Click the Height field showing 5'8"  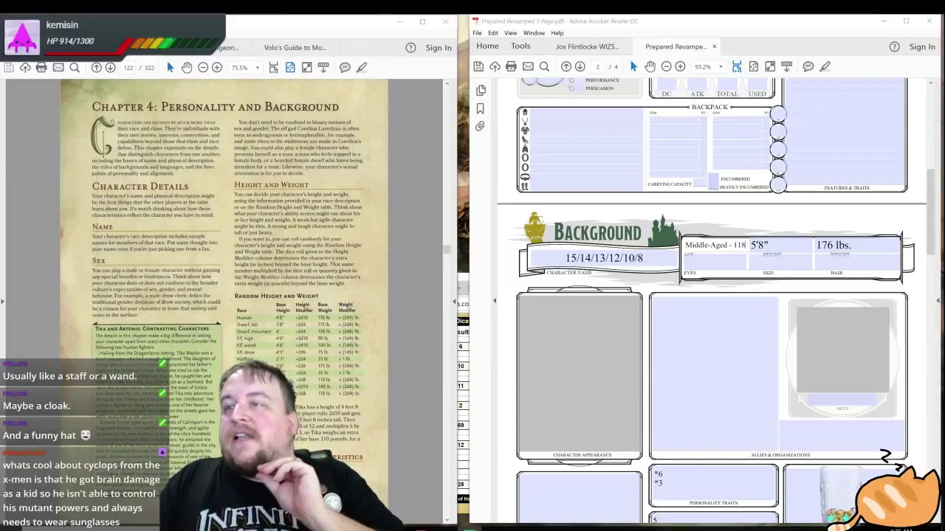tap(780, 245)
